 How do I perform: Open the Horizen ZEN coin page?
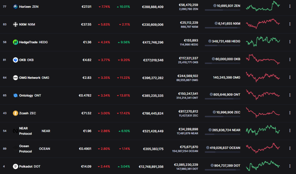(x=29, y=7)
